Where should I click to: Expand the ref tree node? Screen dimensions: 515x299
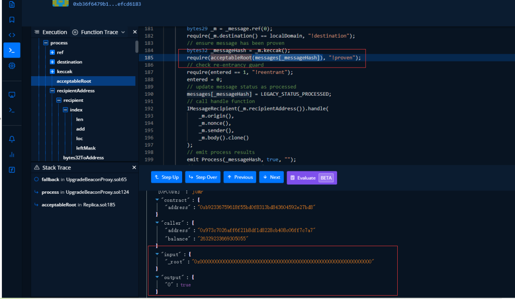point(52,52)
